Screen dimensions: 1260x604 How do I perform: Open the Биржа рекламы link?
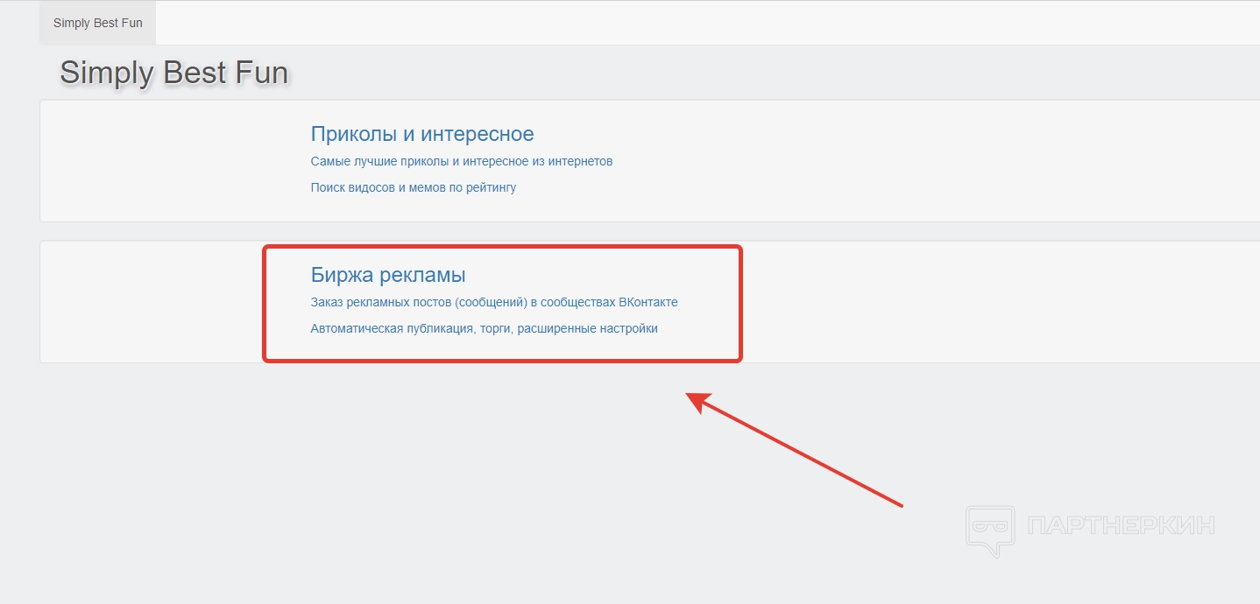pos(388,275)
